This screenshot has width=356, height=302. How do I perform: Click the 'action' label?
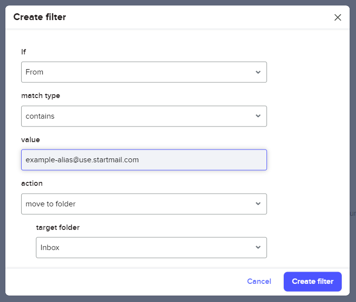[32, 183]
